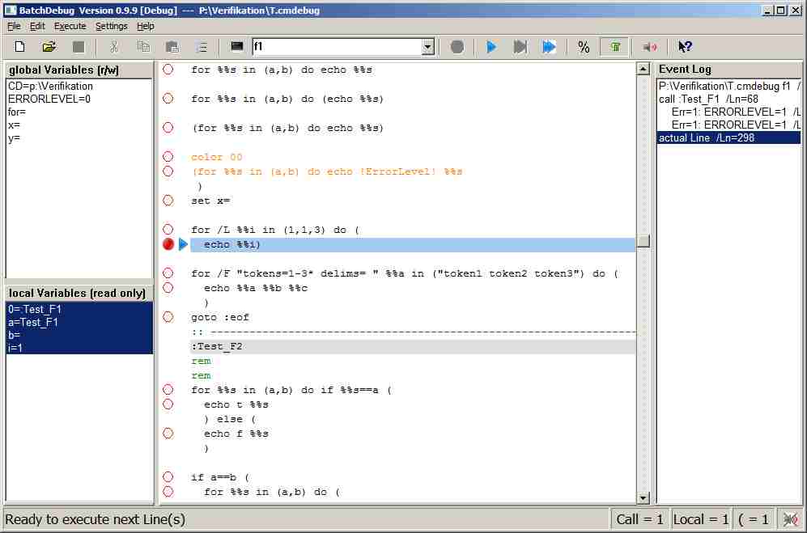This screenshot has height=533, width=807.
Task: Open the Execute menu
Action: coord(70,26)
